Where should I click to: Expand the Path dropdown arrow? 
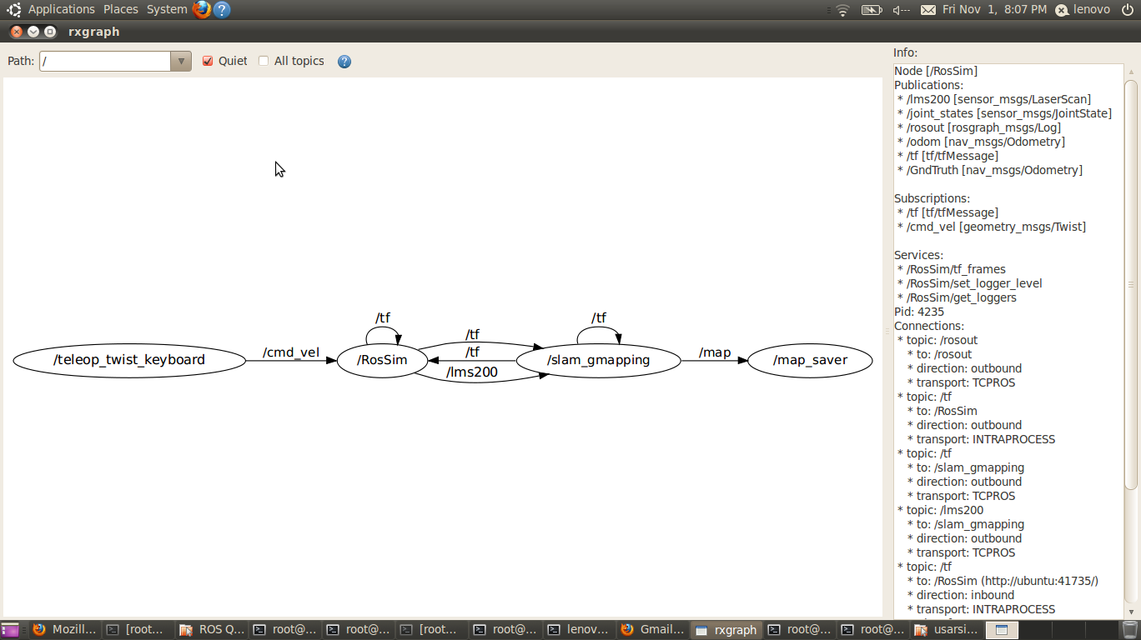[x=181, y=61]
